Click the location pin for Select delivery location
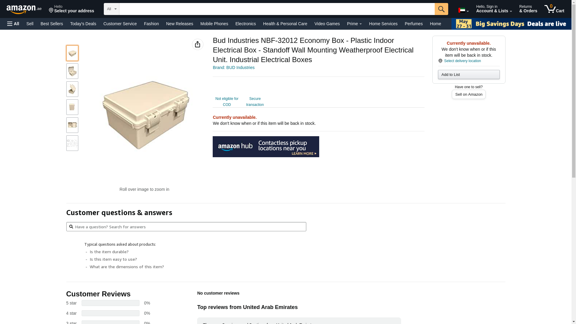 tap(440, 61)
